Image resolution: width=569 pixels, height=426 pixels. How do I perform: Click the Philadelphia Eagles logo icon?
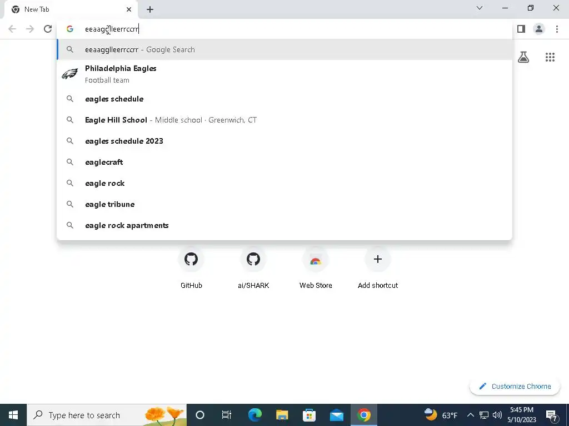coord(69,74)
